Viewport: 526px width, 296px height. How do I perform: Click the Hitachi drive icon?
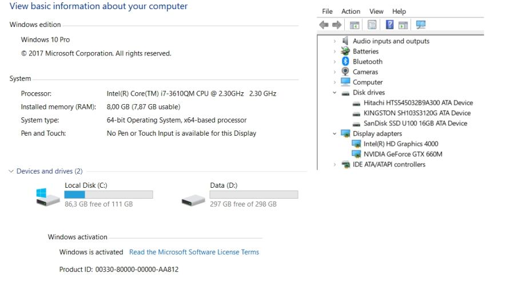point(356,104)
